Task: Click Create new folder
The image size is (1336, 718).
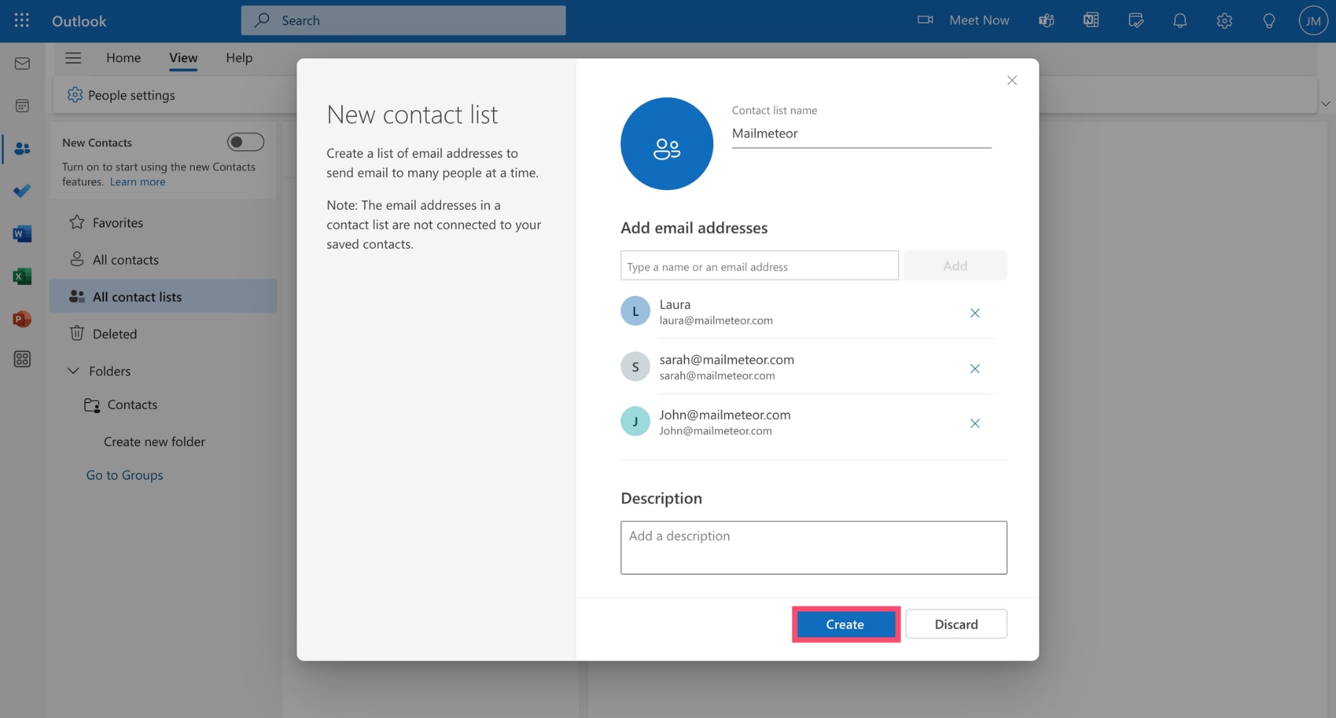Action: pyautogui.click(x=154, y=441)
